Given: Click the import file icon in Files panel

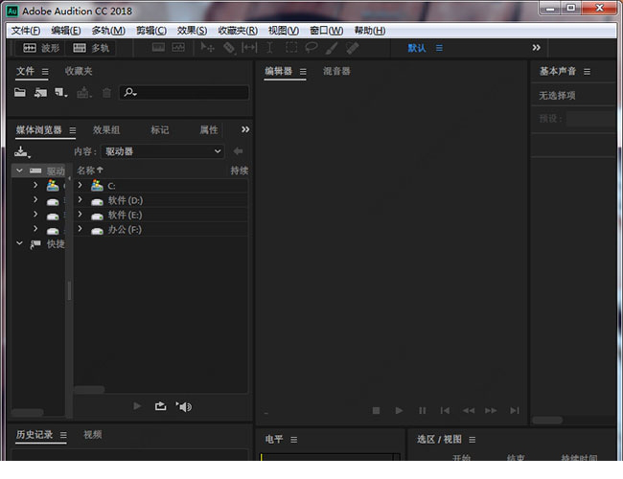Looking at the screenshot, I should click(40, 93).
